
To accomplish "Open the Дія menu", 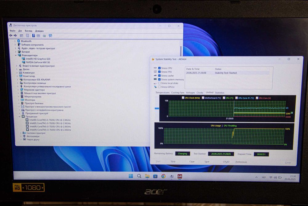I will (x=20, y=31).
